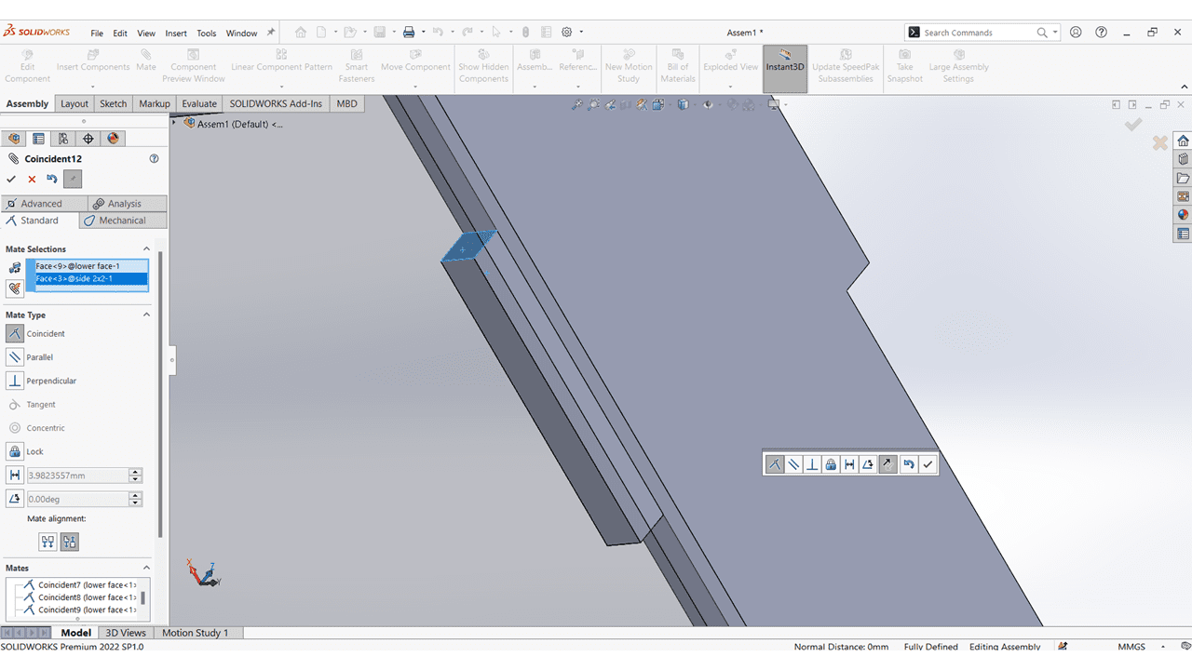The width and height of the screenshot is (1192, 670).
Task: Click Parallel in the popup mate toolbar
Action: 793,463
